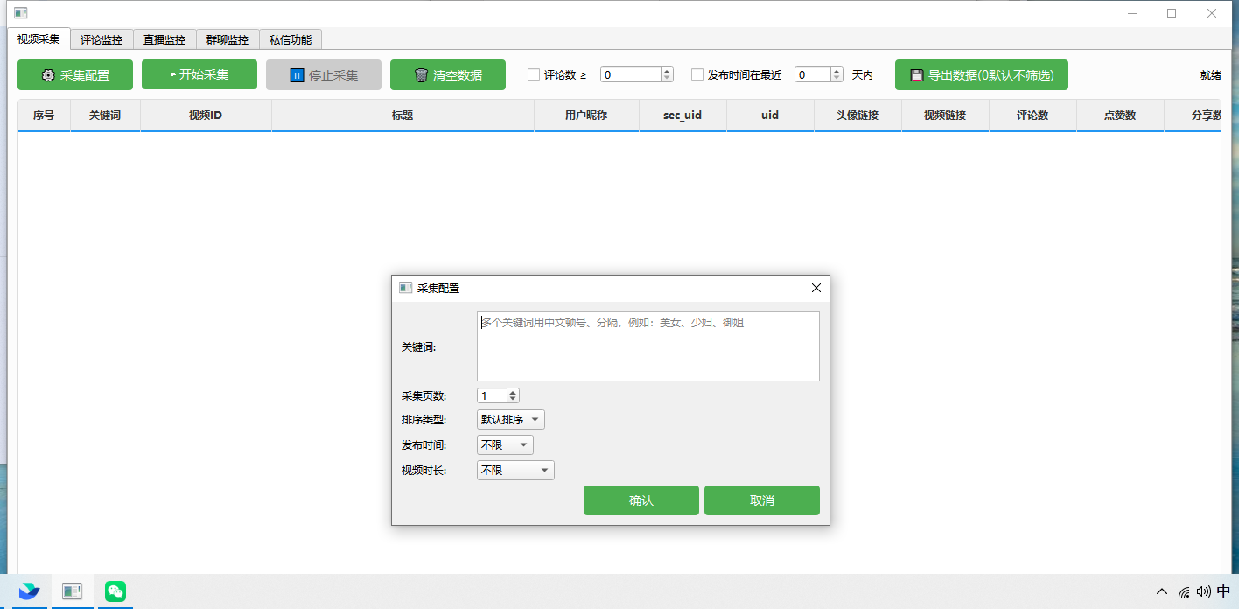Click the 评论数 value field
The height and width of the screenshot is (609, 1239).
coord(631,75)
